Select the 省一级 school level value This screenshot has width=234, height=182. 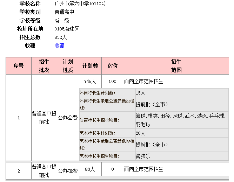click(x=62, y=20)
